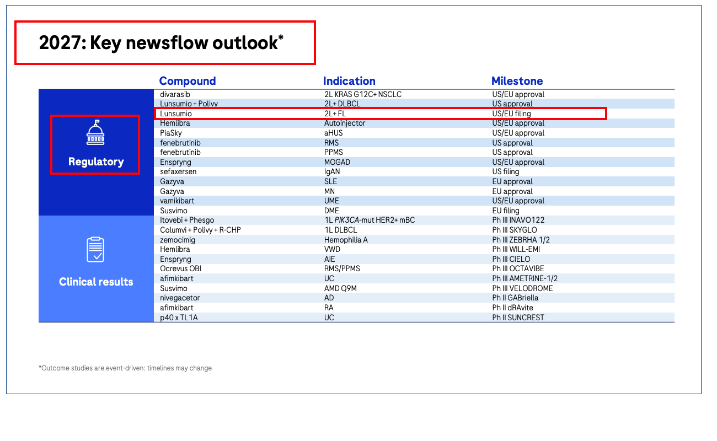Image resolution: width=717 pixels, height=441 pixels.
Task: Click the 'p40 x TL1A' compound cell
Action: point(179,318)
